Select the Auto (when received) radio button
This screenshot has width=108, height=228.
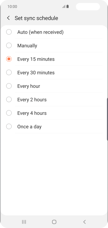click(x=9, y=32)
